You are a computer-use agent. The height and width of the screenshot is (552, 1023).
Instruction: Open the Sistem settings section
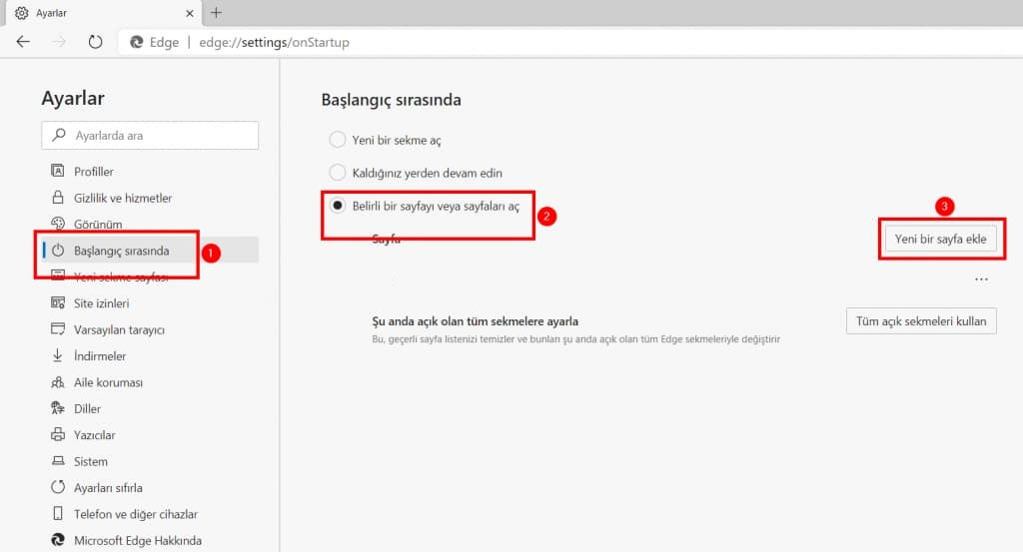pyautogui.click(x=90, y=462)
